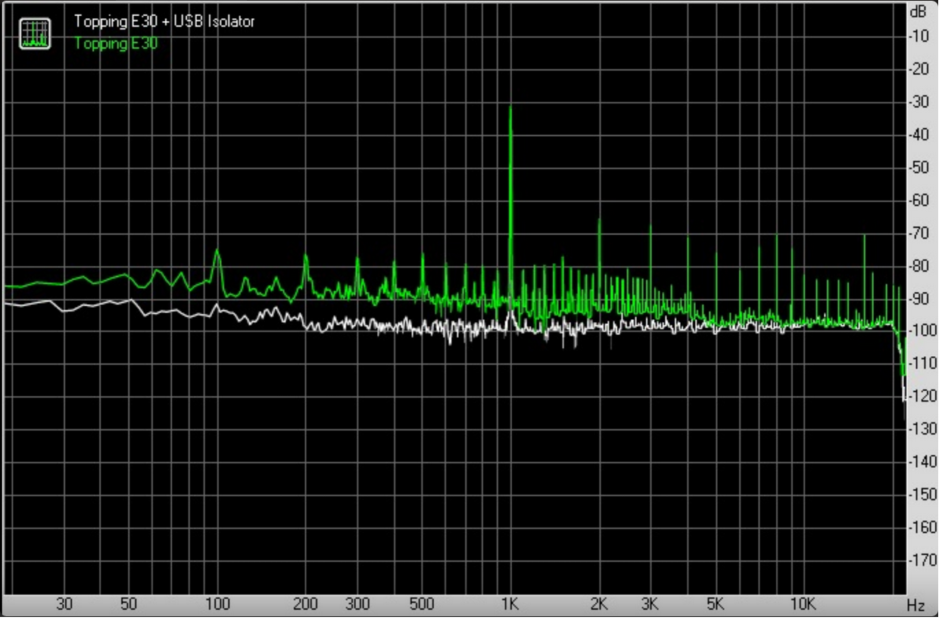The image size is (945, 620).
Task: Click the -70 dB axis label
Action: 918,233
